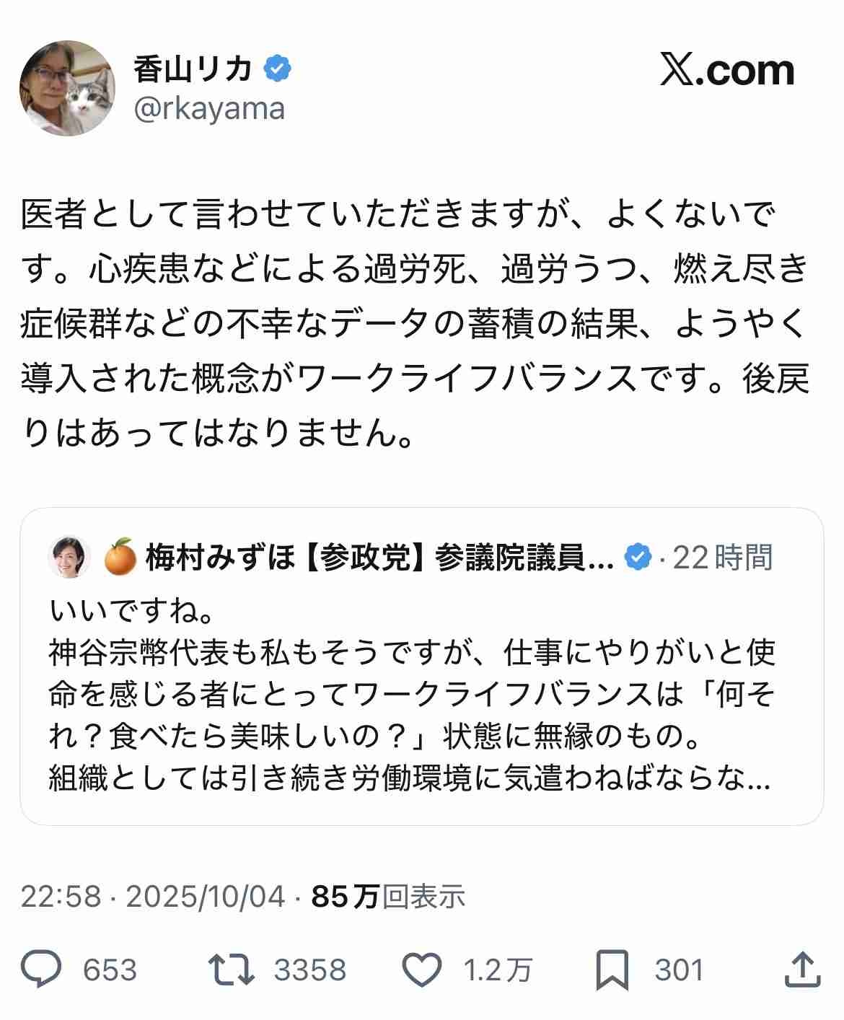Click the reply speech bubble icon
The width and height of the screenshot is (844, 1020).
[x=41, y=970]
